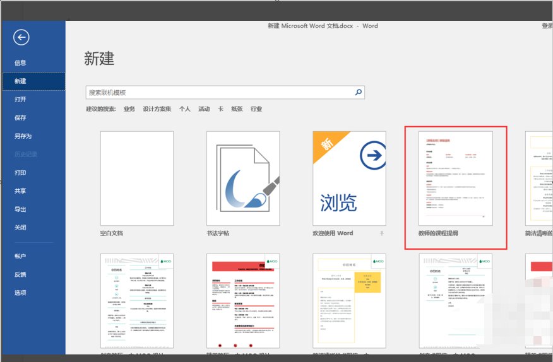This screenshot has width=553, height=362.
Task: Select the red-header MOO resume template
Action: tap(243, 301)
